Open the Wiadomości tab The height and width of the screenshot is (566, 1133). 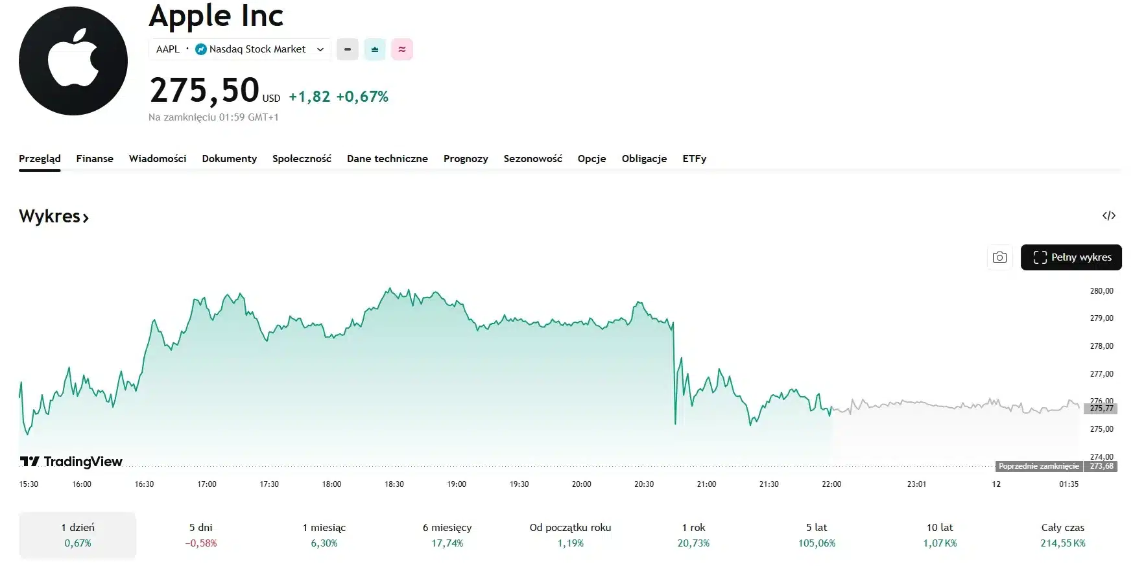pyautogui.click(x=158, y=159)
